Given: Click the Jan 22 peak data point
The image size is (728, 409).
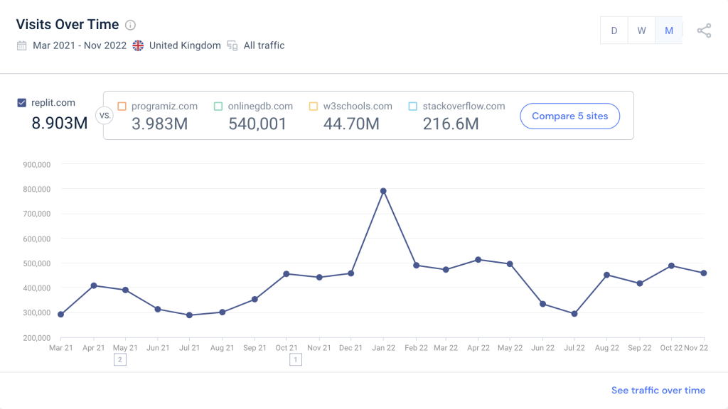Looking at the screenshot, I should 383,191.
